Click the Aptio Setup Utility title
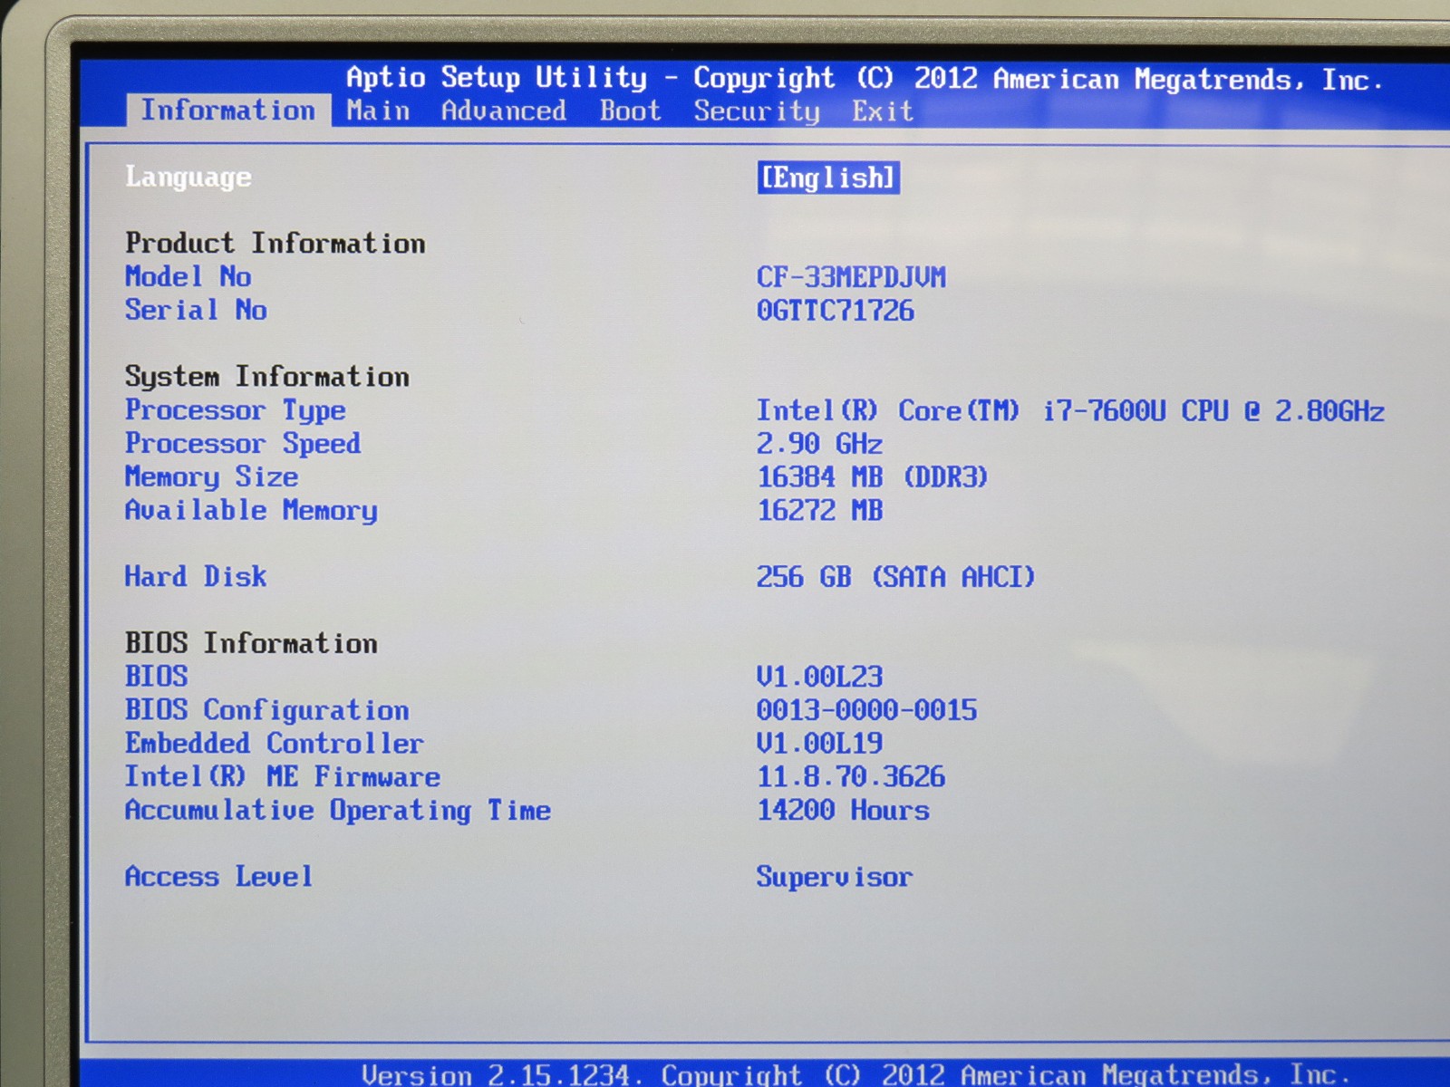Screen dimensions: 1450x1087 [x=865, y=79]
